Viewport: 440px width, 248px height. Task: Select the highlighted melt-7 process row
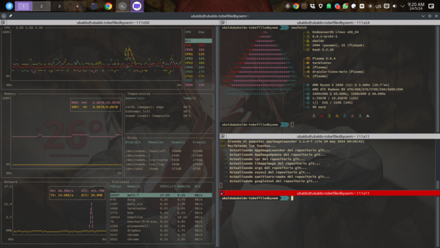[x=161, y=195]
